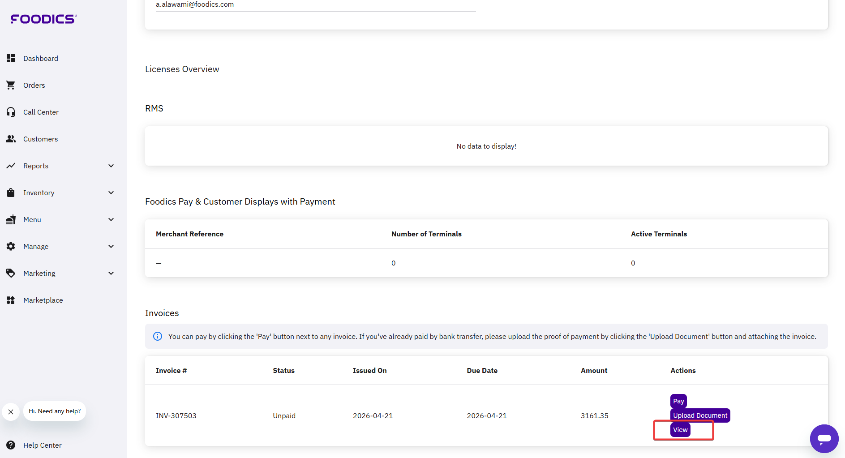Click the Licenses Overview heading
The width and height of the screenshot is (845, 458).
click(182, 69)
